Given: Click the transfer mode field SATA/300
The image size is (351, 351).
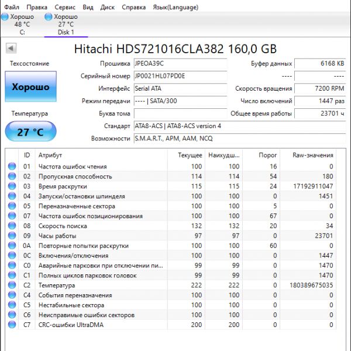Looking at the screenshot, I should pos(180,101).
